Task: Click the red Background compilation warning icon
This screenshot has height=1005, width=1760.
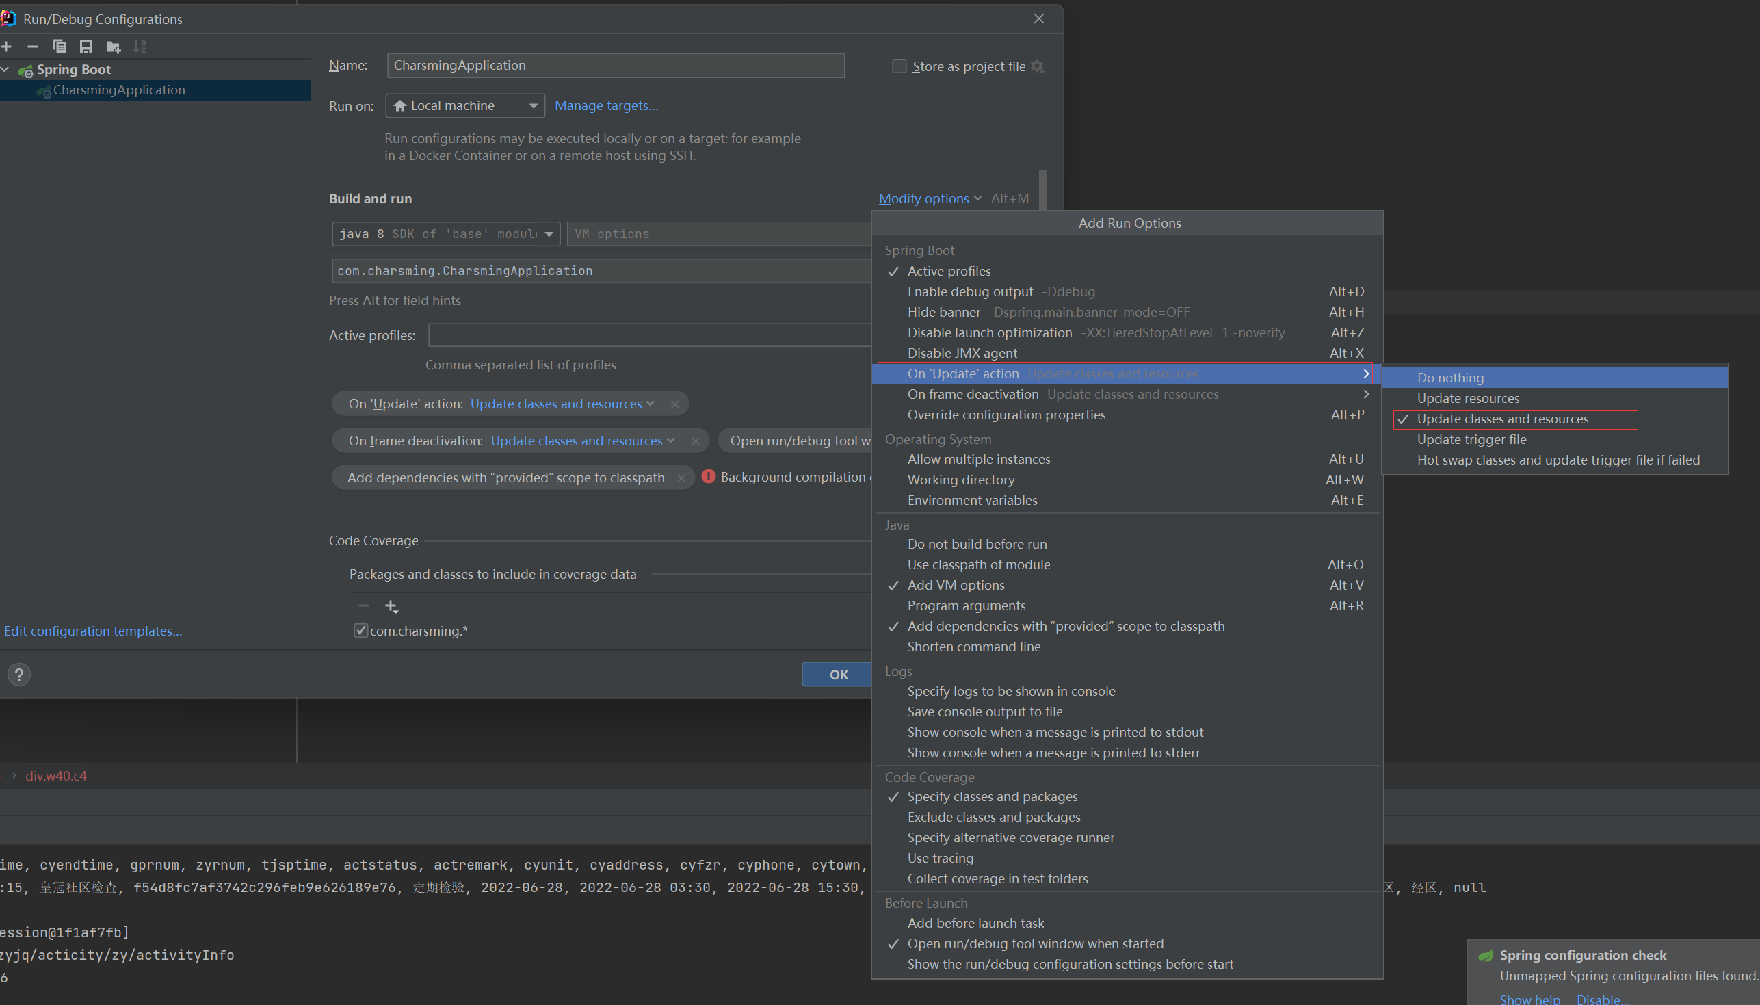Action: pos(709,476)
